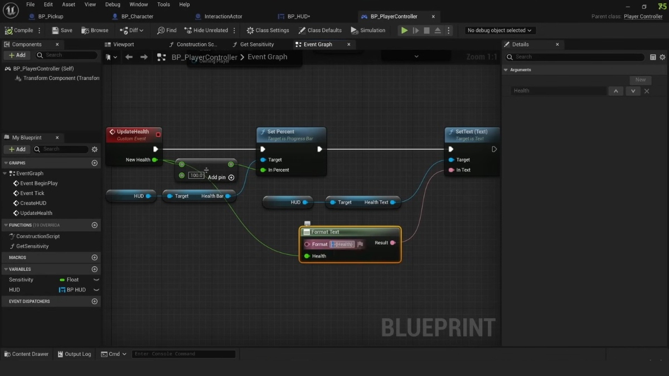Open the debug object selection dropdown
This screenshot has width=669, height=376.
[x=500, y=30]
